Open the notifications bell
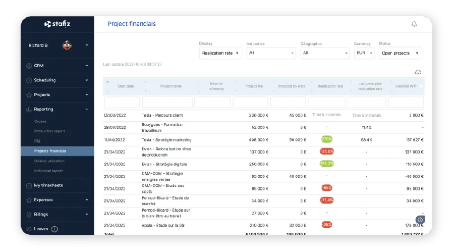Screen dimensions: 454x252 [414, 24]
